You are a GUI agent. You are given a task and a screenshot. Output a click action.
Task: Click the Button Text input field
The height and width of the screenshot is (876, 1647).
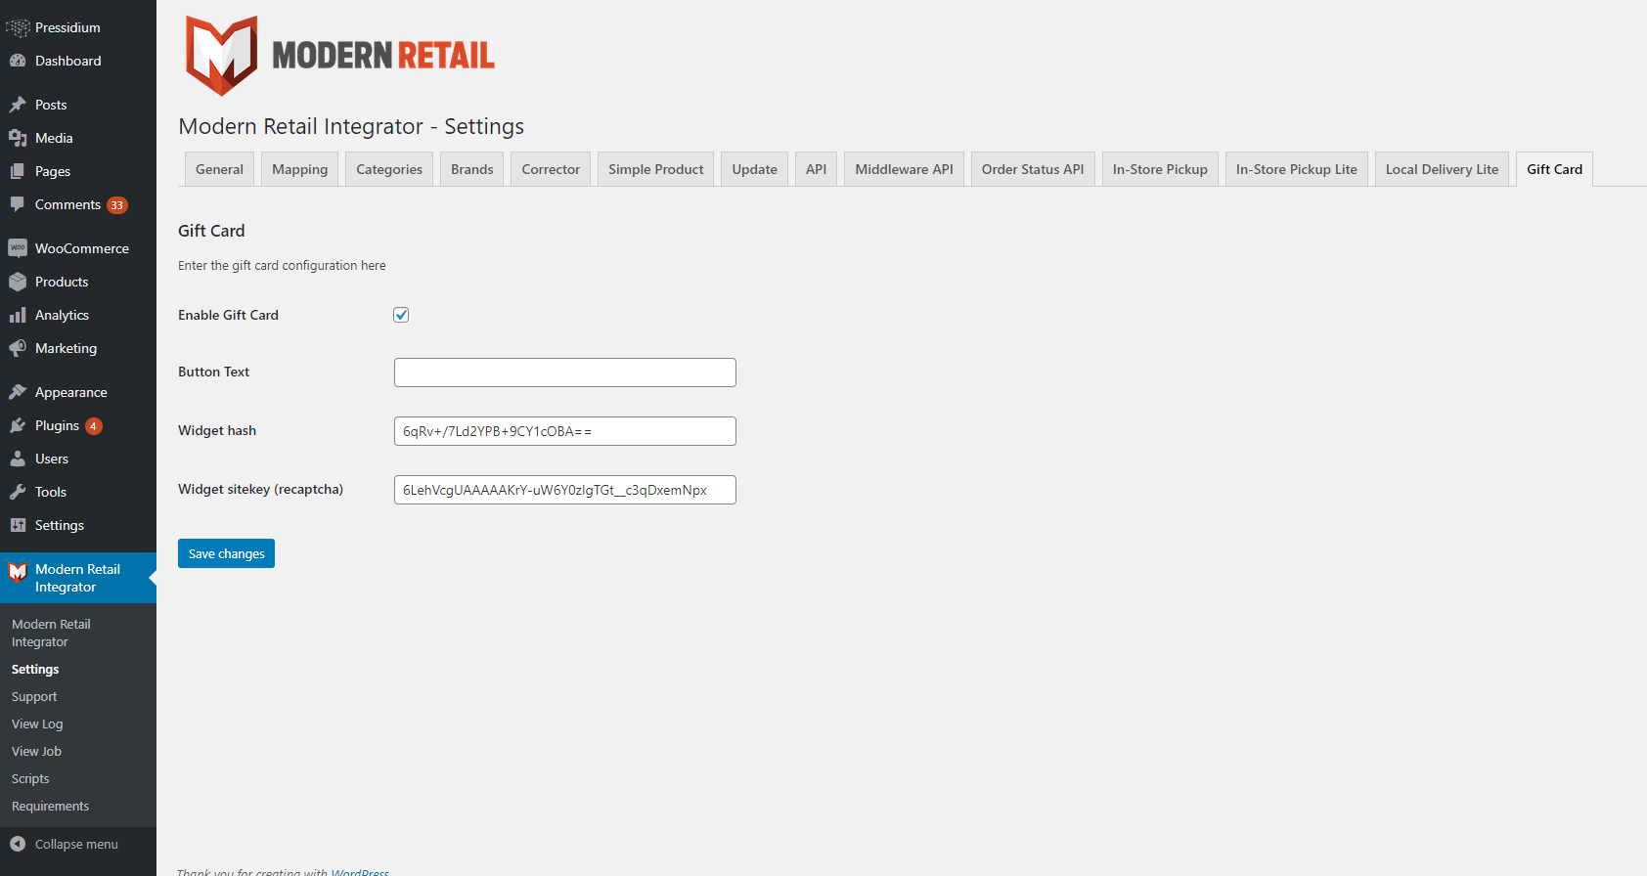pyautogui.click(x=565, y=372)
